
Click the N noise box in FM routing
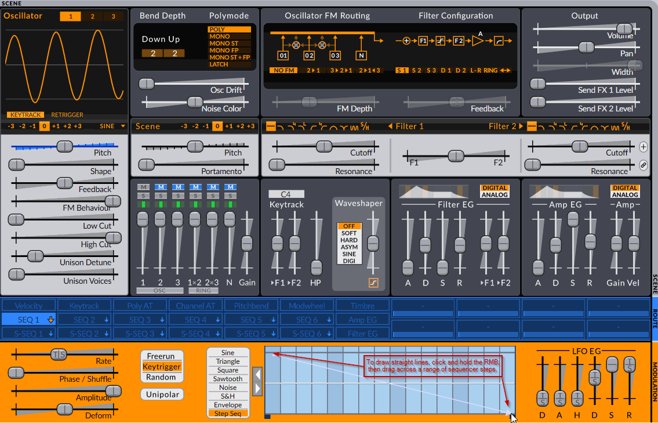click(x=361, y=56)
